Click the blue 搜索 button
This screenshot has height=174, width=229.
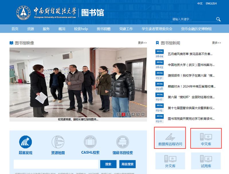[108, 164]
